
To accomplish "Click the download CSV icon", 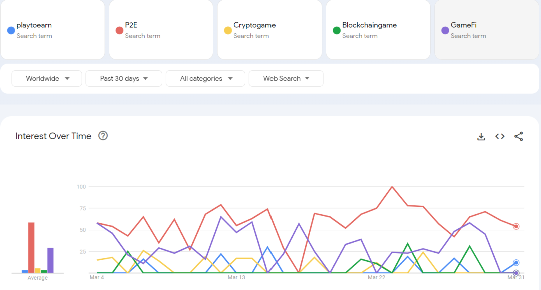I will 481,136.
